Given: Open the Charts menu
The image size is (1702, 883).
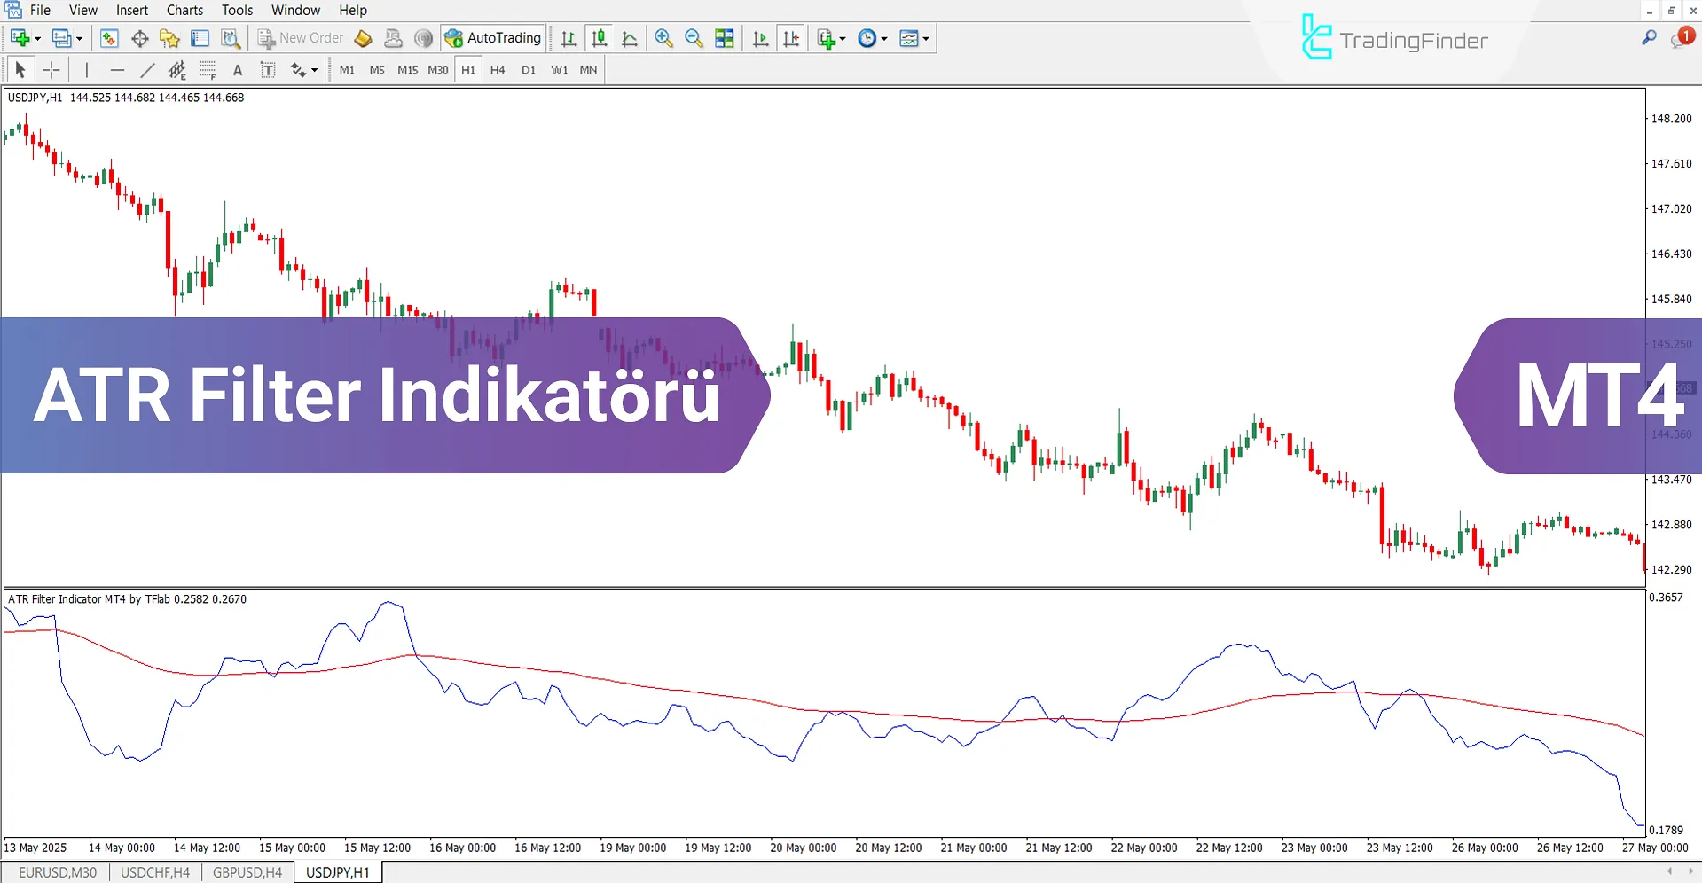Looking at the screenshot, I should 184,10.
